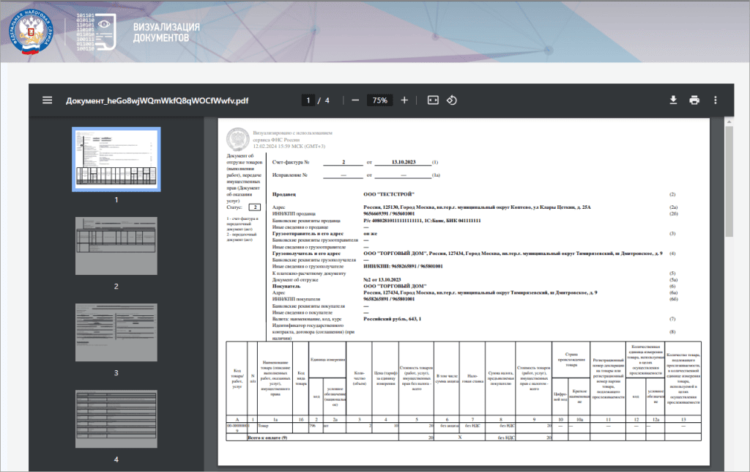Click the document file name title
This screenshot has width=750, height=472.
[x=157, y=100]
